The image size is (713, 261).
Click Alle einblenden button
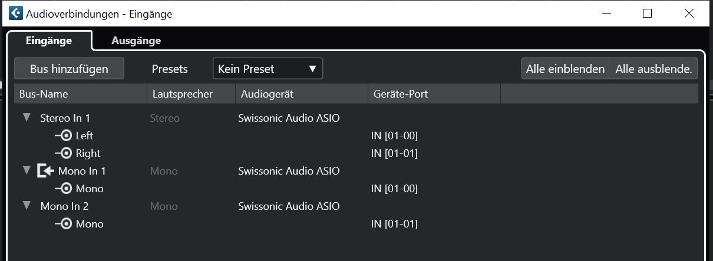click(x=565, y=69)
